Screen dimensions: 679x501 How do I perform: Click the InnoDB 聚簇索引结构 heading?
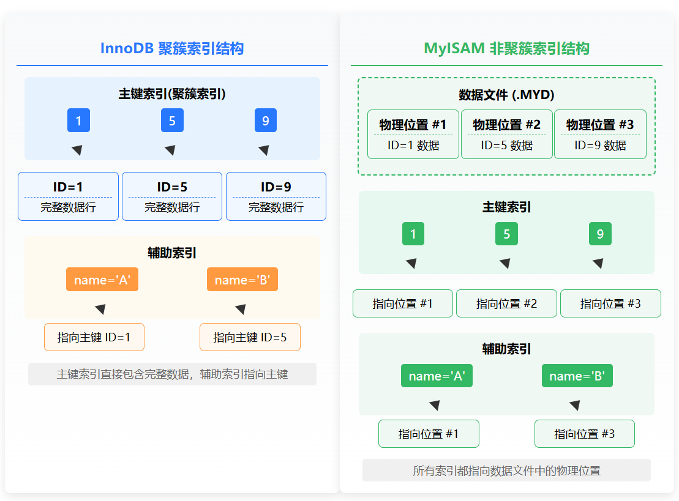tap(172, 48)
